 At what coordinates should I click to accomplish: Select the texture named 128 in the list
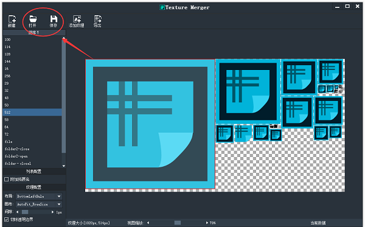[x=32, y=54]
